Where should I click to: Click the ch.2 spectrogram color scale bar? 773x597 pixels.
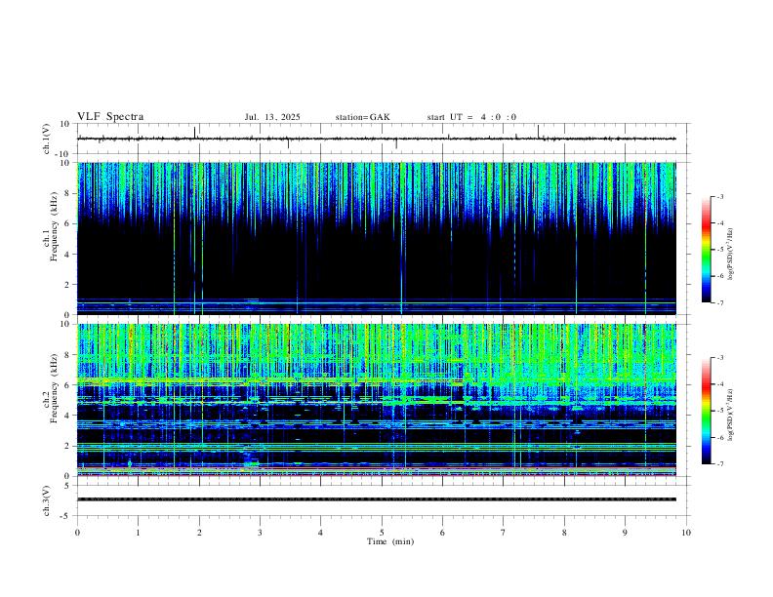[x=706, y=411]
